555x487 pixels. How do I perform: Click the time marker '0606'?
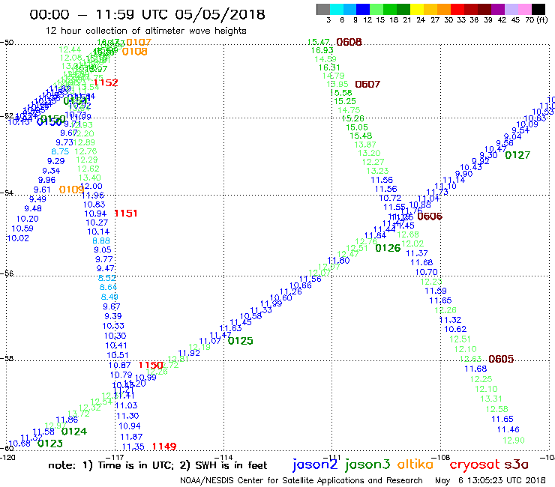coord(430,217)
